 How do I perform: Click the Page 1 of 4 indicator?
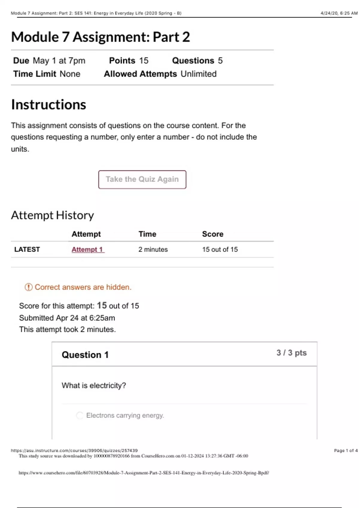[x=346, y=450]
